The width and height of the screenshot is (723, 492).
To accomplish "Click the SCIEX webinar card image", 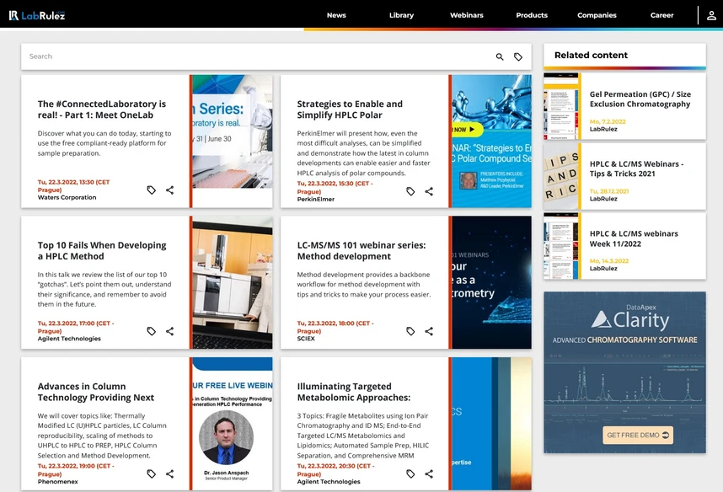I will click(x=491, y=282).
